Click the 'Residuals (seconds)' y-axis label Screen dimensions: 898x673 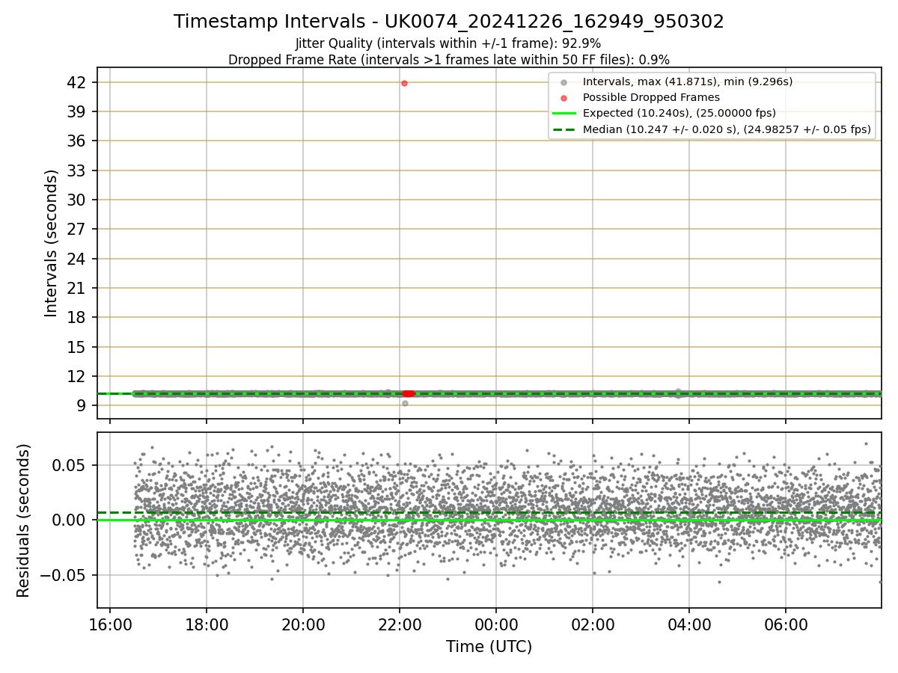24,520
